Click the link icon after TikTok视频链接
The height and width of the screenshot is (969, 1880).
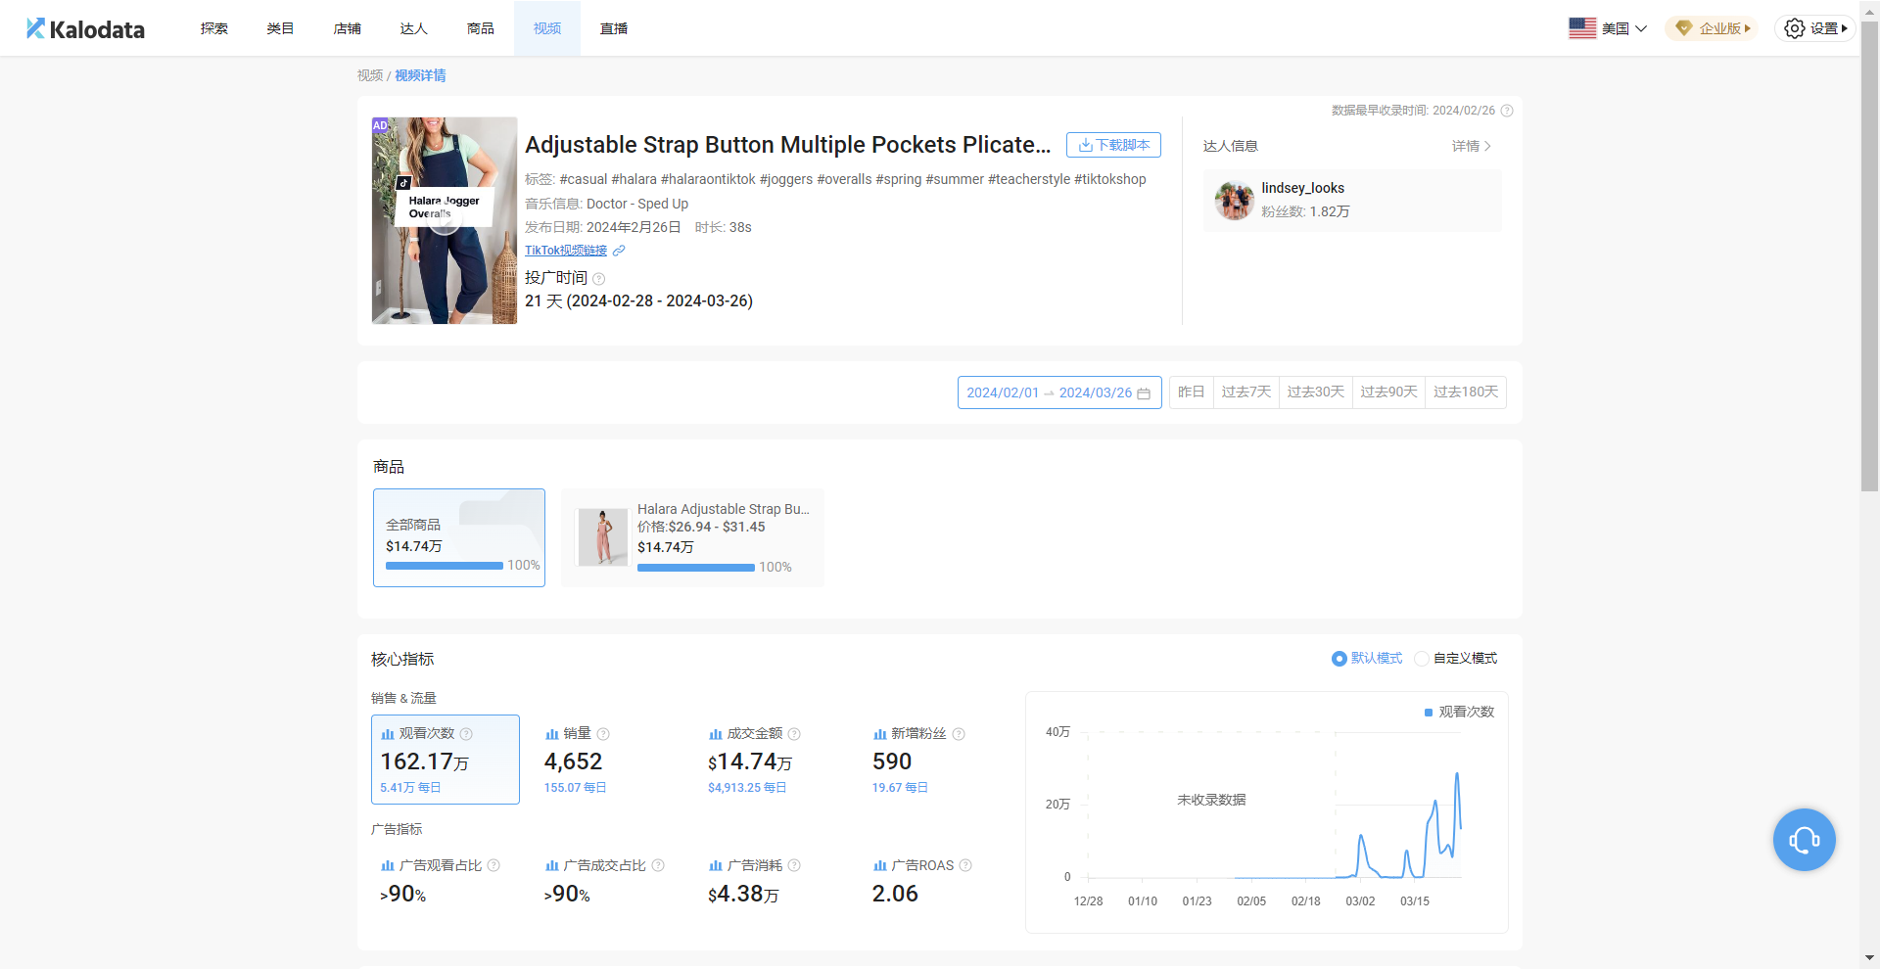619,251
